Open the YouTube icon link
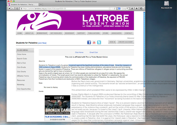The height and width of the screenshot is (125, 177). click(x=94, y=42)
